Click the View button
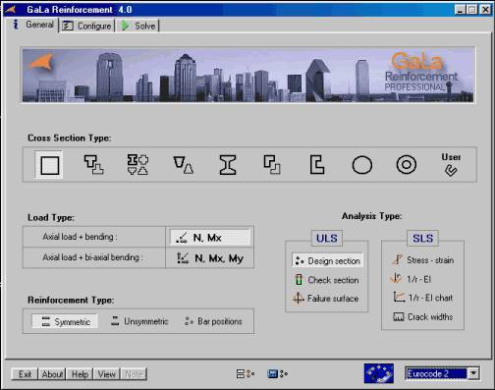The width and height of the screenshot is (495, 390). [x=107, y=374]
